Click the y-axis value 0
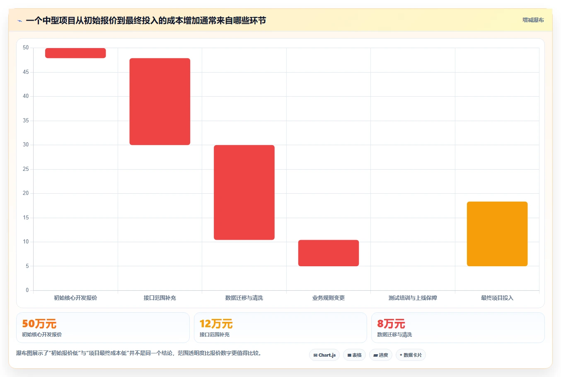The height and width of the screenshot is (377, 561). [27, 290]
